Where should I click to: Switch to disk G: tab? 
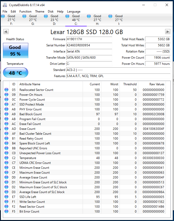pyautogui.click(x=33, y=20)
